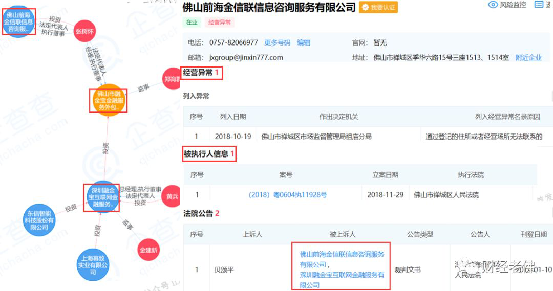The height and width of the screenshot is (291, 553).
Task: Click the 被上诉人 column header
Action: tap(343, 234)
